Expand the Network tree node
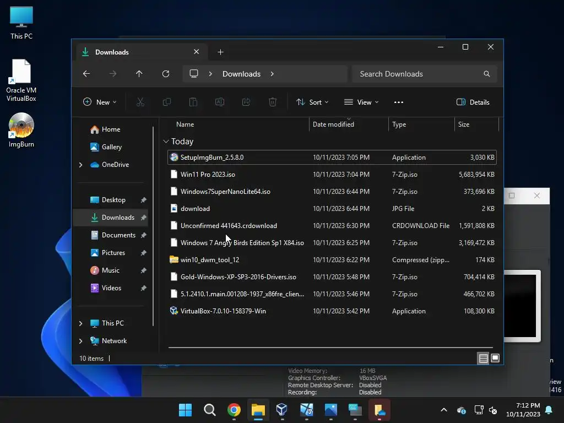 coord(80,341)
